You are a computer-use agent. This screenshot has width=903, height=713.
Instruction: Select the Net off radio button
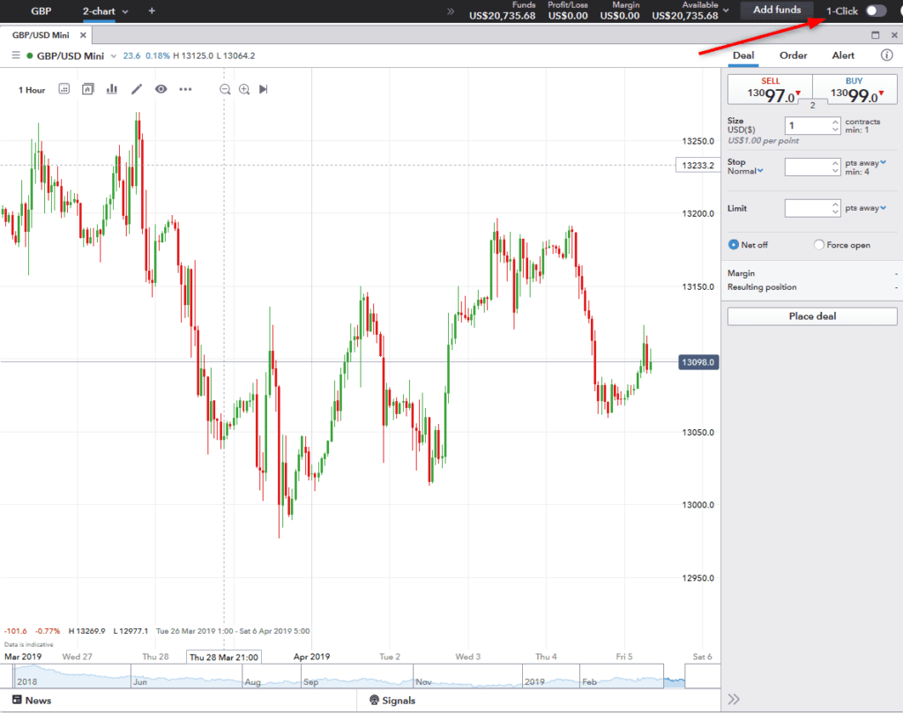pyautogui.click(x=734, y=245)
